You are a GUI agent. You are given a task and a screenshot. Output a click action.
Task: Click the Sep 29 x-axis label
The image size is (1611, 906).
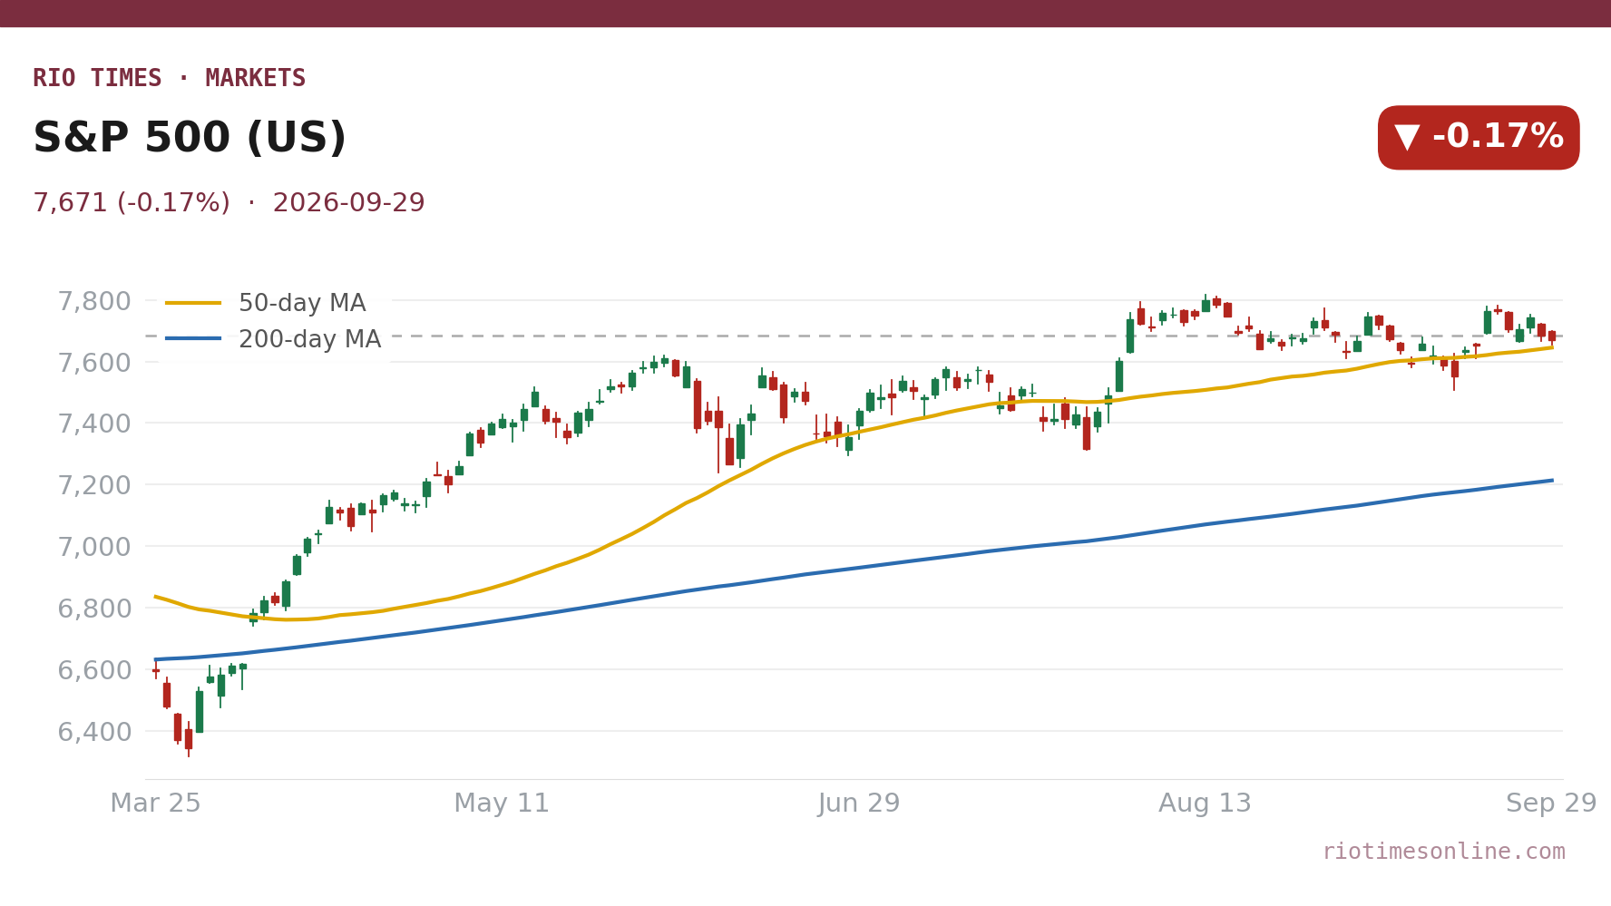(x=1551, y=804)
